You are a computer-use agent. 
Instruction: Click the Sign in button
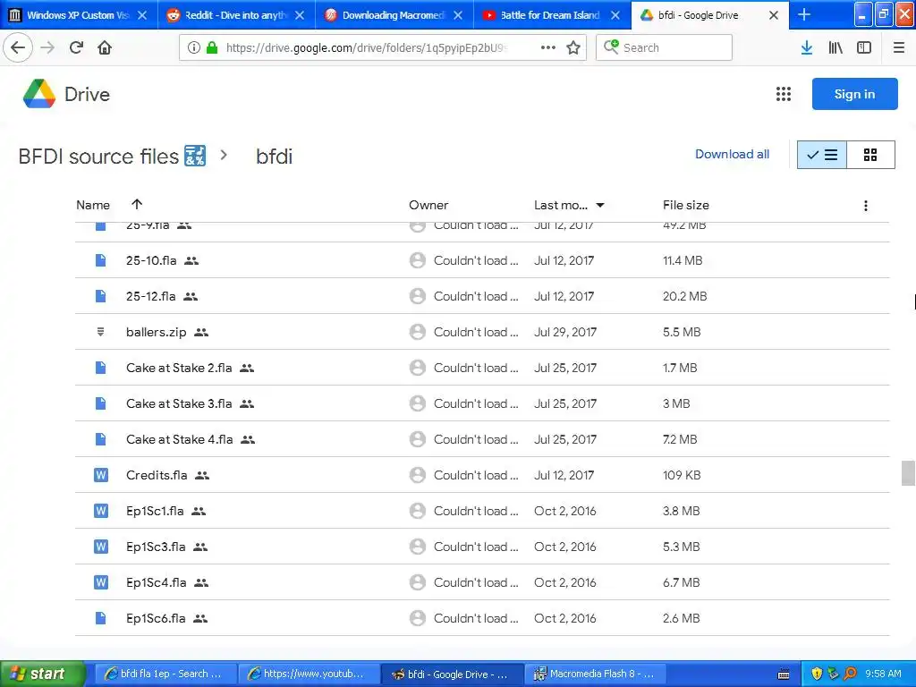coord(854,94)
